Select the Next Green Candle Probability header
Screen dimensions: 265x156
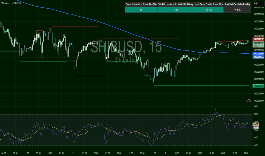click(209, 5)
